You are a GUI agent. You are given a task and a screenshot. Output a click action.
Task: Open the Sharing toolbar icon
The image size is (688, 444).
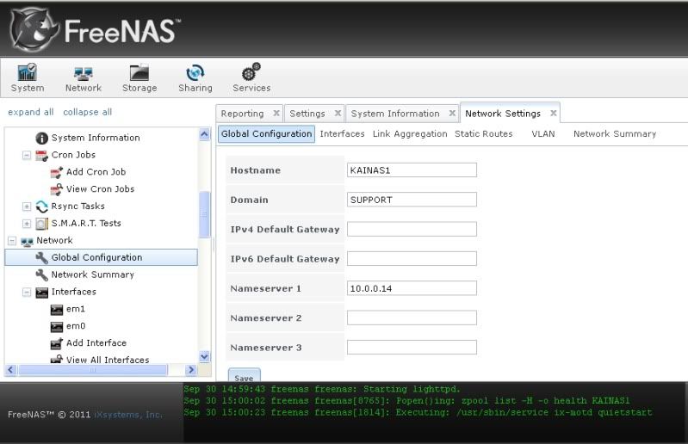coord(195,77)
